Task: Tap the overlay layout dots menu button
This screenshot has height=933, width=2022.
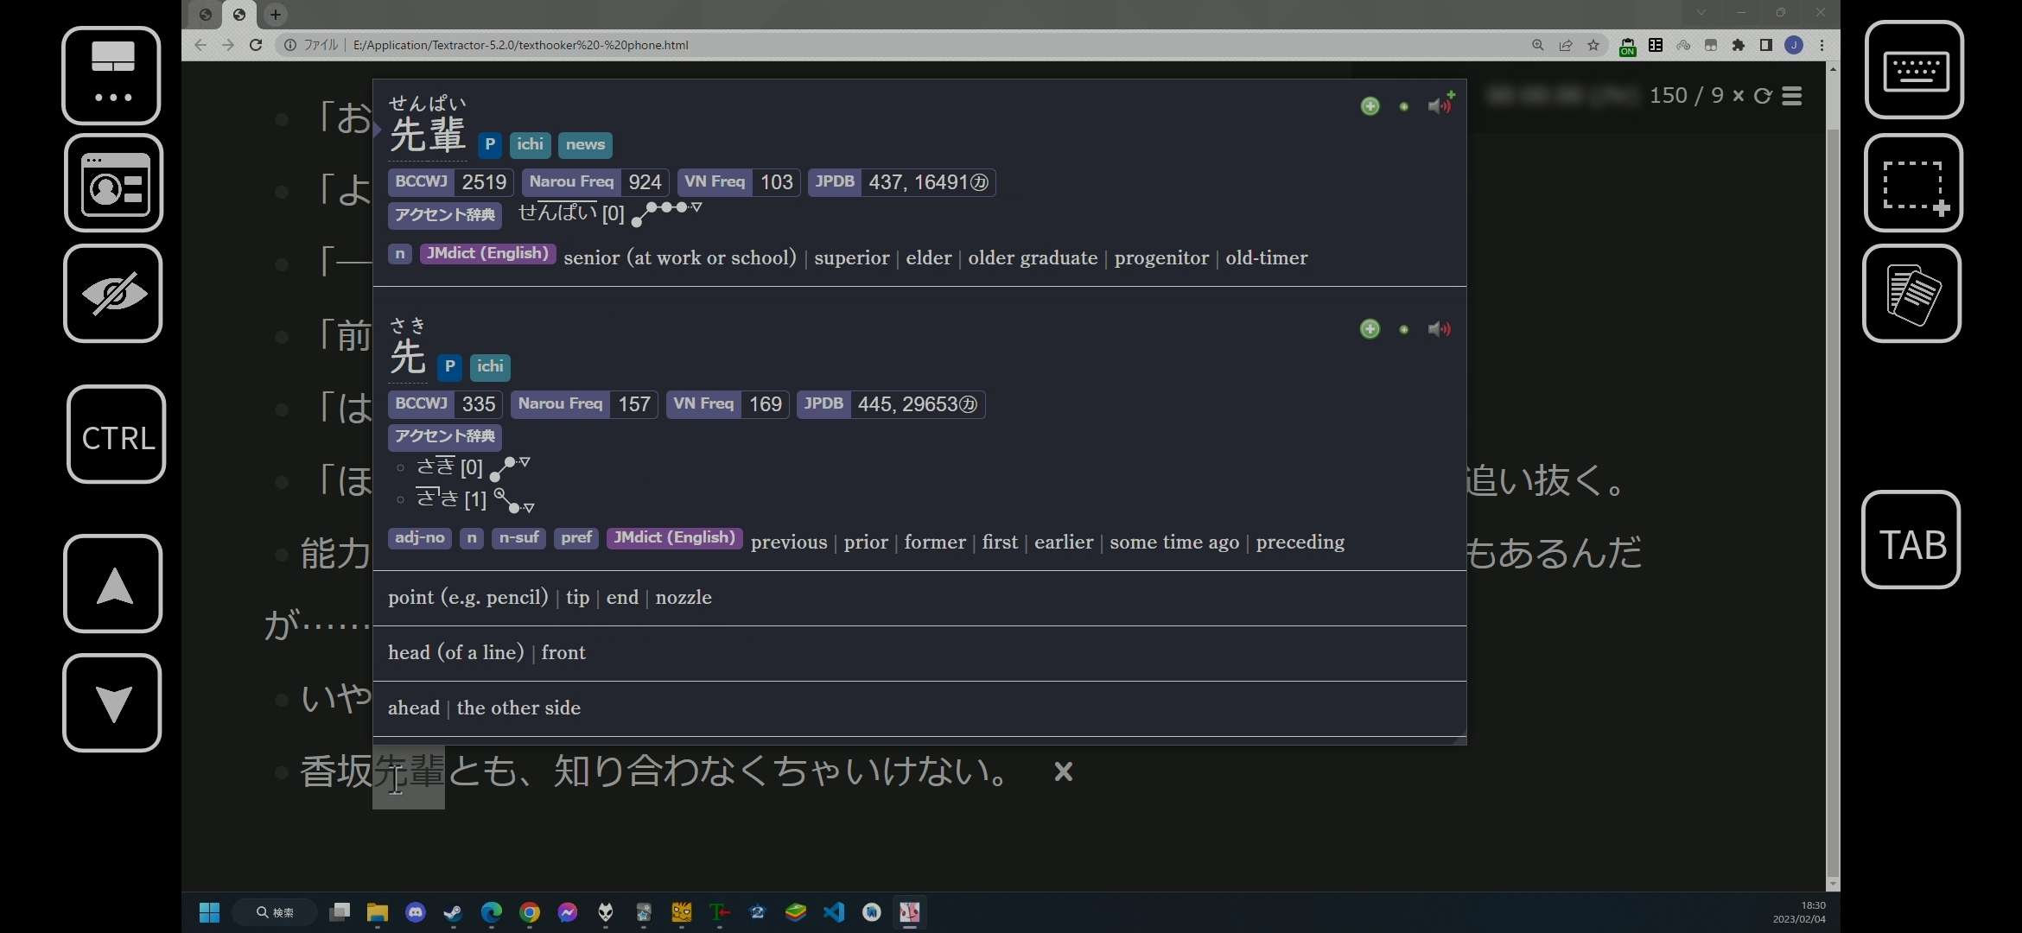Action: tap(111, 75)
